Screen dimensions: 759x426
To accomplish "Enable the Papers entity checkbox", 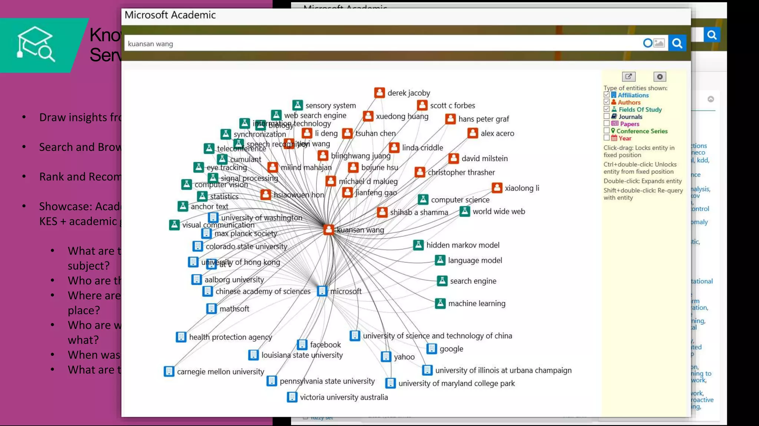I will pos(606,124).
